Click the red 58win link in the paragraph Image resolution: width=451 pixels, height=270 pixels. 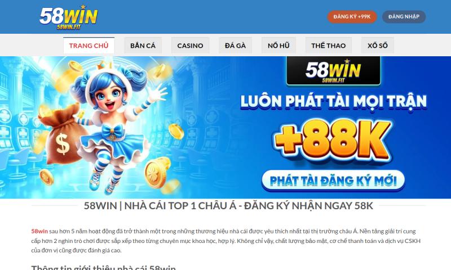click(x=39, y=231)
